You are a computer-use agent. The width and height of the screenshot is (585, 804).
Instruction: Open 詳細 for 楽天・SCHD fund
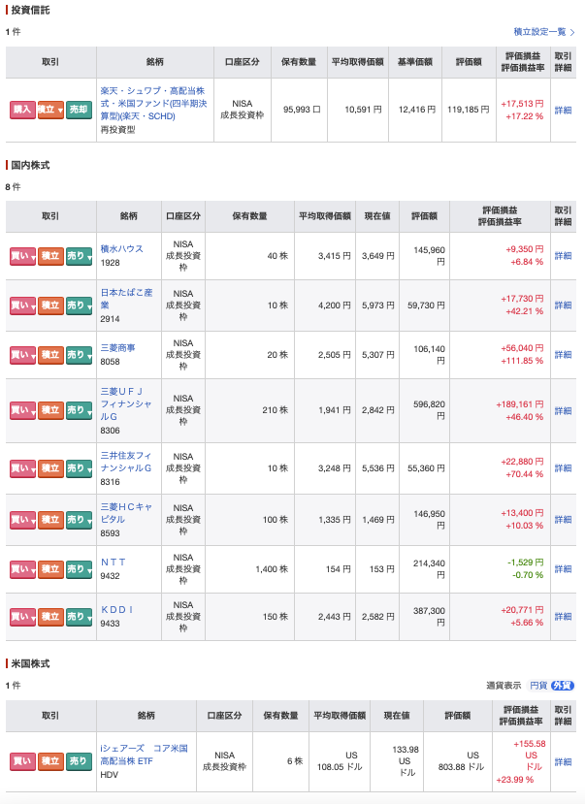[563, 111]
